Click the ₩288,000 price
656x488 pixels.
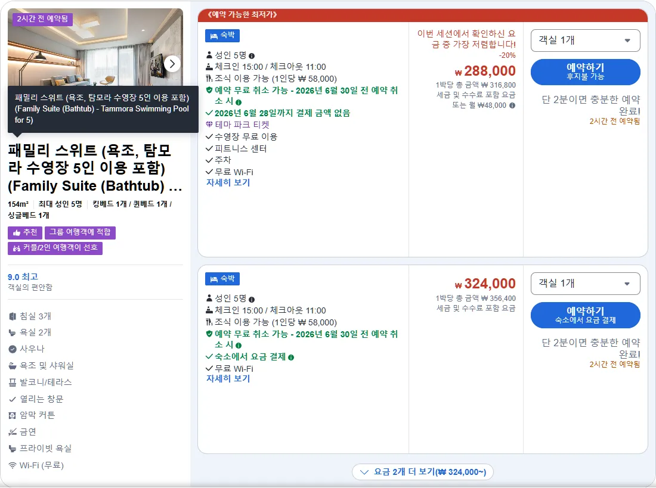(x=485, y=71)
